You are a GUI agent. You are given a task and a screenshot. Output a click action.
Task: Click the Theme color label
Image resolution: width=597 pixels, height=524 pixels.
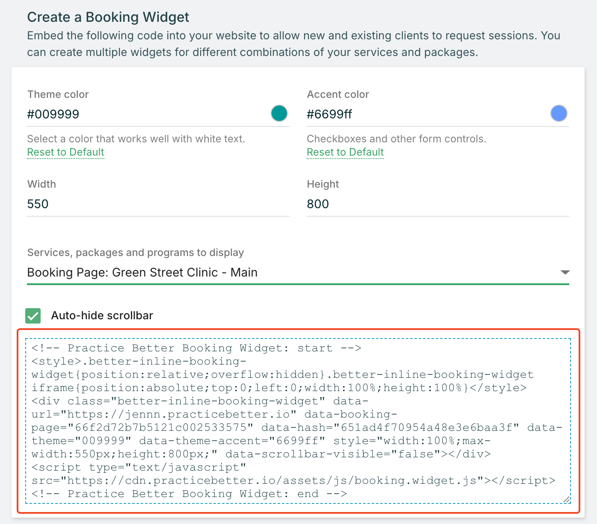pyautogui.click(x=58, y=94)
